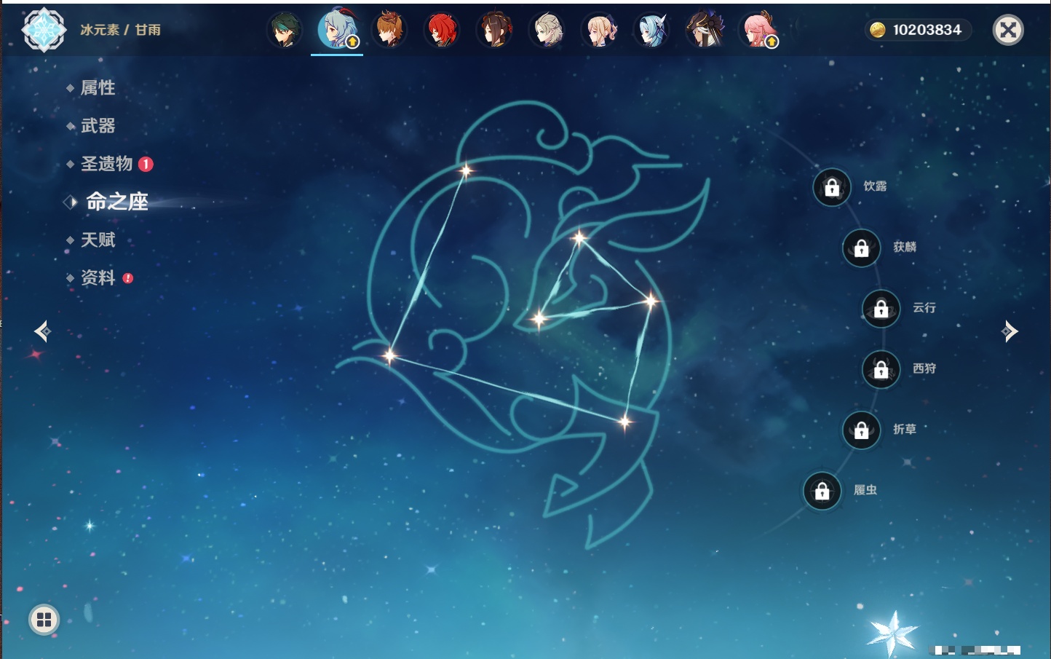Image resolution: width=1051 pixels, height=659 pixels.
Task: Open the grid menu icon bottom-left
Action: pos(44,620)
